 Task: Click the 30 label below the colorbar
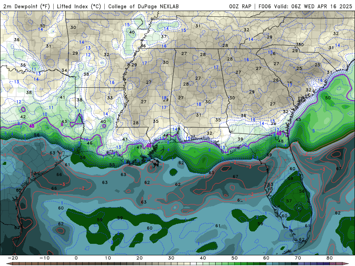click(171, 258)
